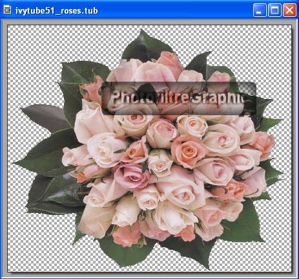Click the document icon in the title bar

[x=7, y=10]
